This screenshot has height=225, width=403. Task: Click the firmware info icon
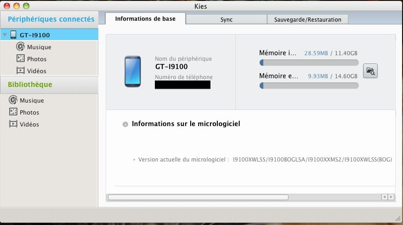(x=125, y=124)
